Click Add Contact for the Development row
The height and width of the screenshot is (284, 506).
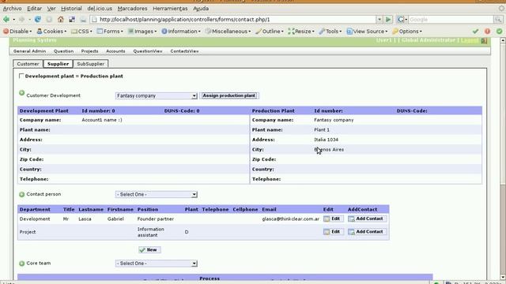(367, 219)
